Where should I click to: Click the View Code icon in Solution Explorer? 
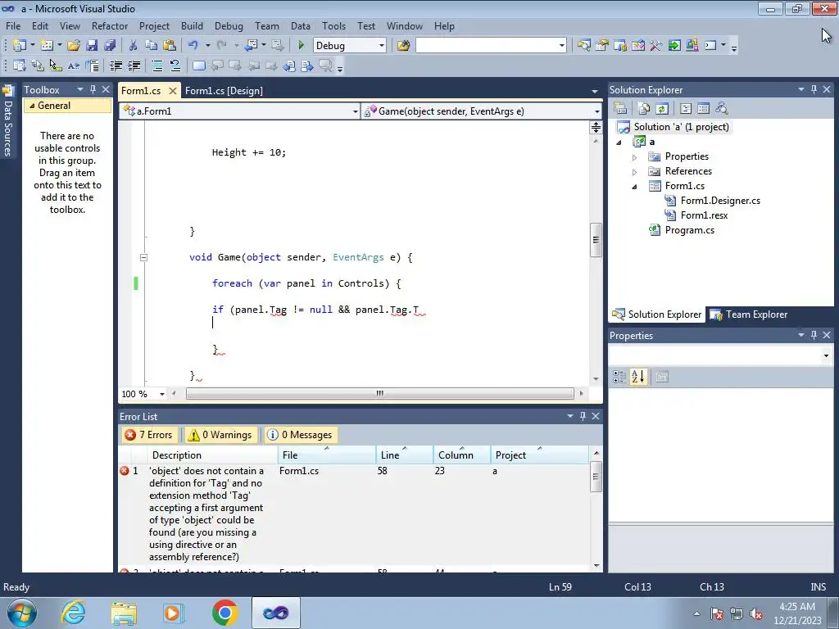686,109
